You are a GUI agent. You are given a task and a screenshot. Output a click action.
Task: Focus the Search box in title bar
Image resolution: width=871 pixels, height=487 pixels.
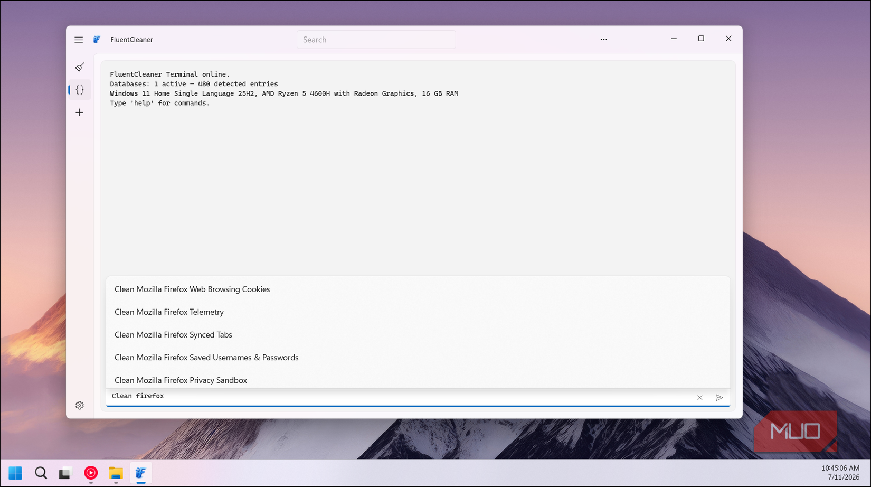[376, 40]
